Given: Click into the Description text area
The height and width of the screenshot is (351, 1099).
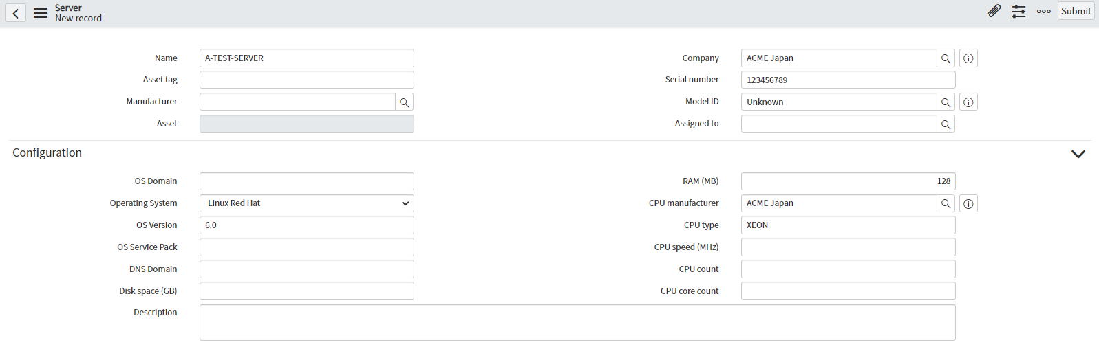Looking at the screenshot, I should (577, 322).
